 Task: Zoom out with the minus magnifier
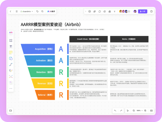(x=134, y=110)
